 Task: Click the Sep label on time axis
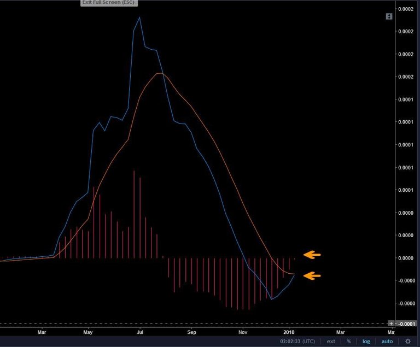191,332
